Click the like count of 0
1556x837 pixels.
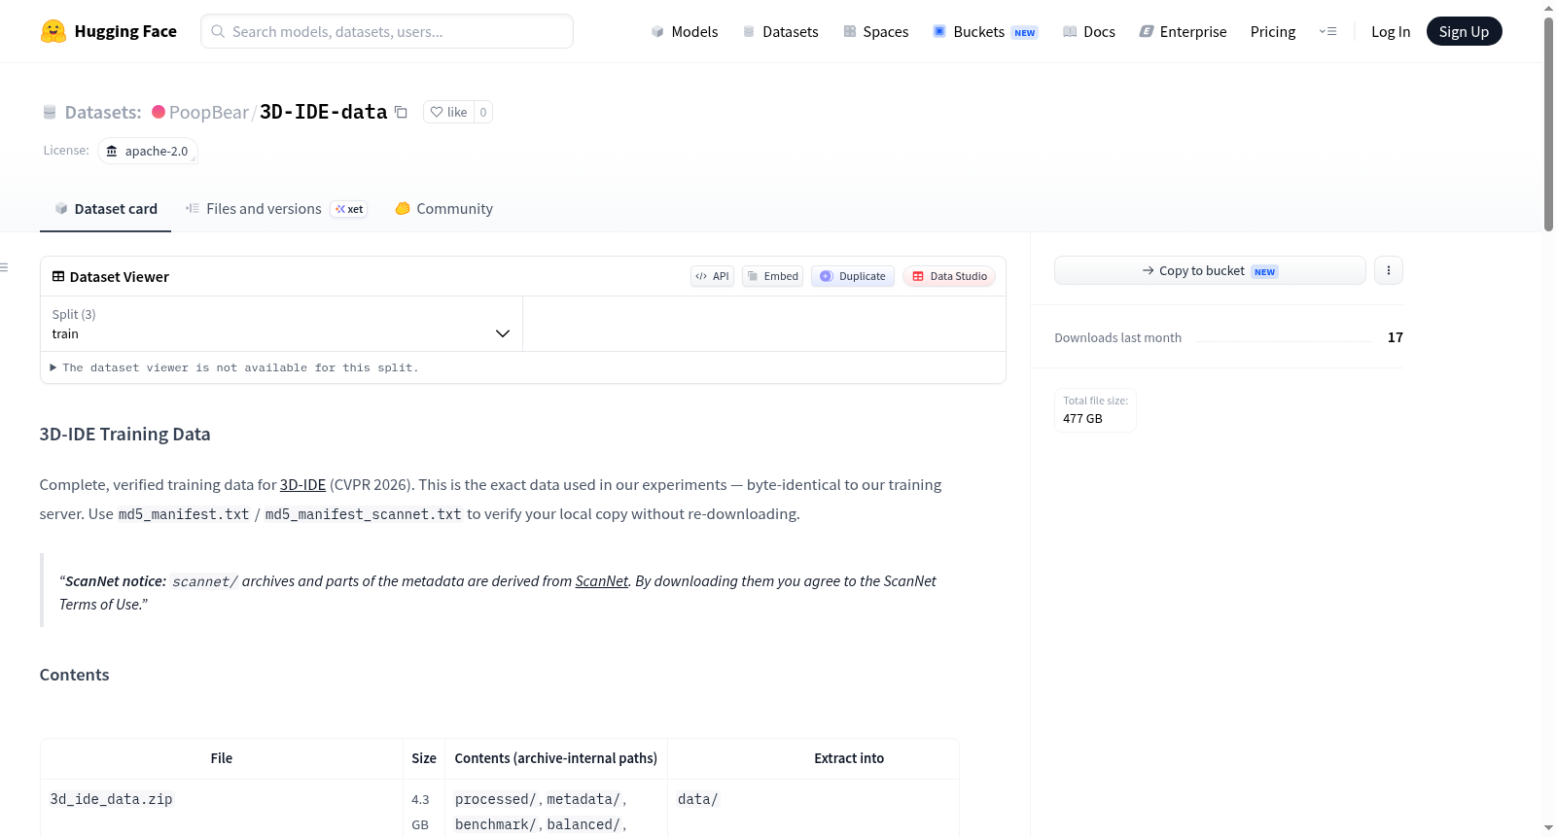point(483,112)
